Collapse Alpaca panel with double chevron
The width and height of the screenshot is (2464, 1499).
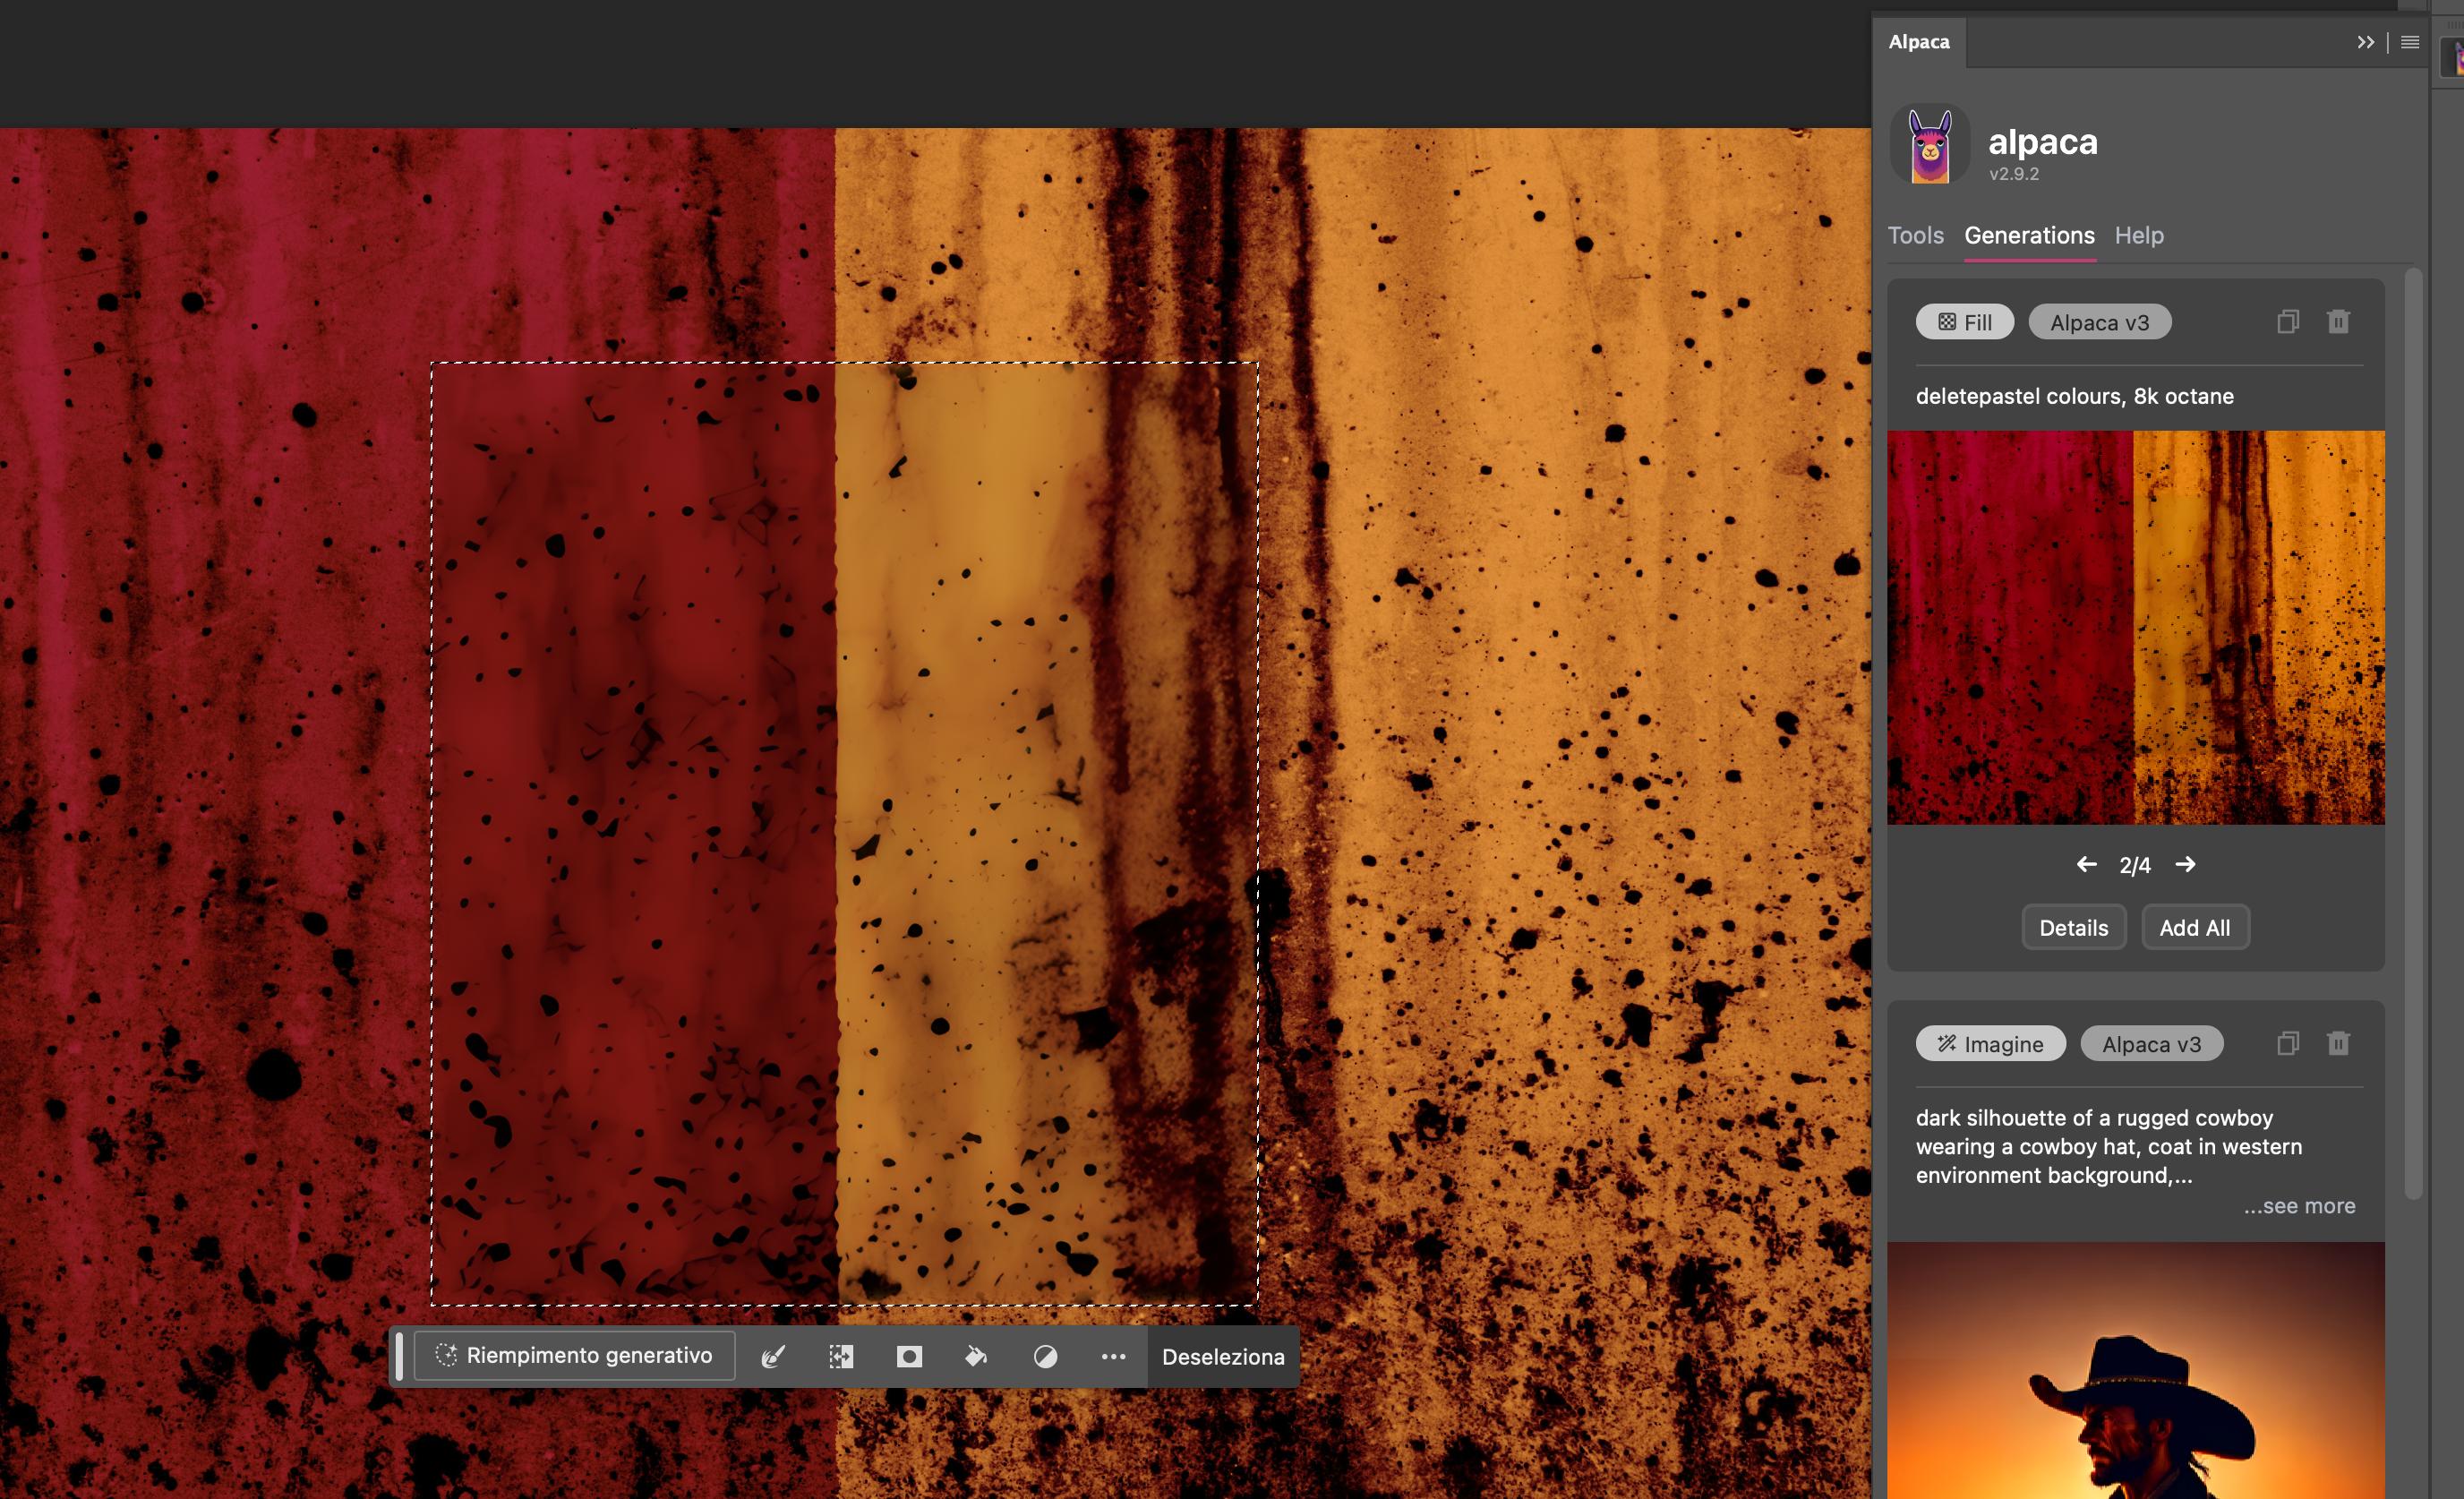[x=2365, y=42]
